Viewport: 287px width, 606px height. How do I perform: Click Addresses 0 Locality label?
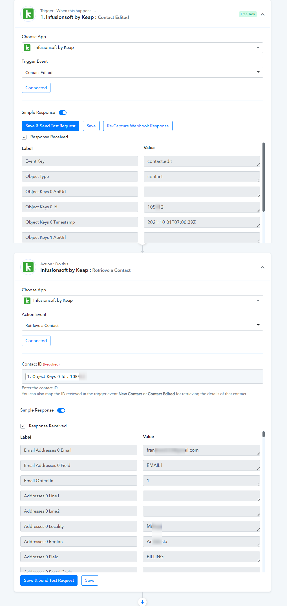79,526
